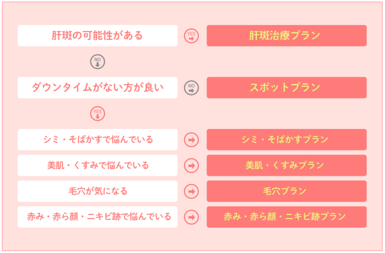385x253 pixels.
Task: Click the 赤み・赤ら顔・ニキビ跡で悩んでいる box
Action: [97, 217]
